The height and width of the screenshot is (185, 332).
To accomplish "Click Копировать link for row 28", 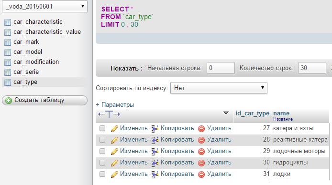I will click(177, 139).
